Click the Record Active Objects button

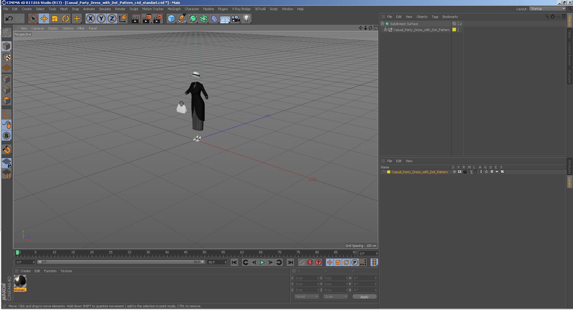point(301,262)
